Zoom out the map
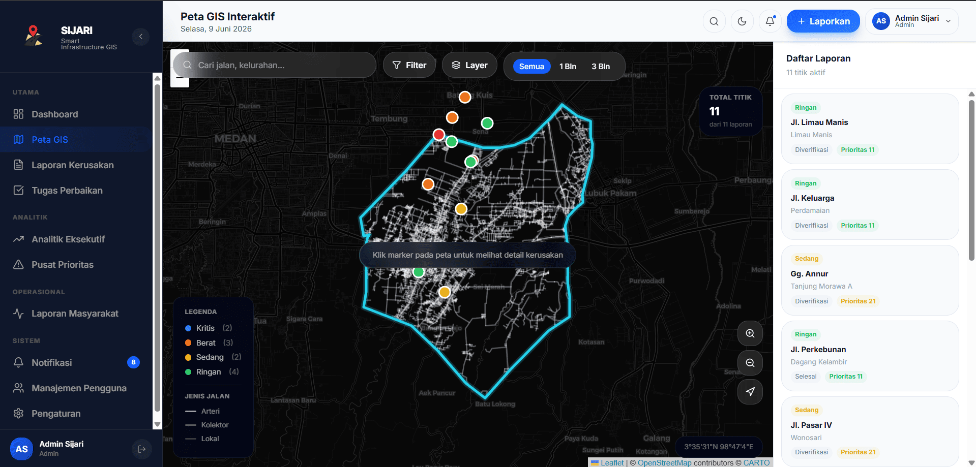976x467 pixels. tap(750, 363)
